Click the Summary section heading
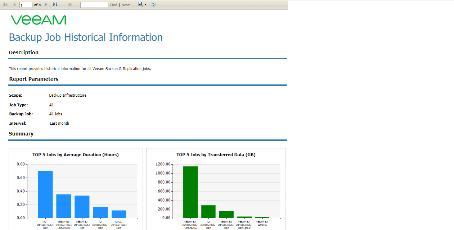Screen dimensions: 454x230 [x=21, y=134]
